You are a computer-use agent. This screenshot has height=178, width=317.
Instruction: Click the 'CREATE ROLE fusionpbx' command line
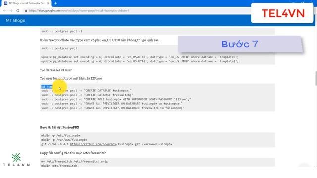coord(116,99)
